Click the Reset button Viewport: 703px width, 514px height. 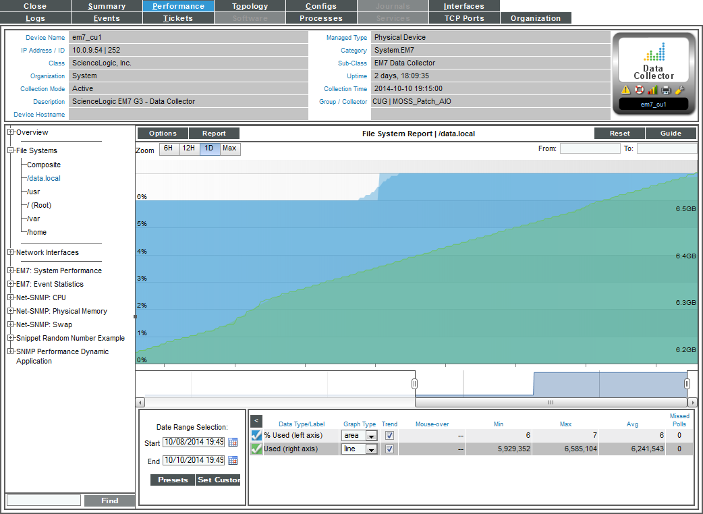(x=619, y=133)
